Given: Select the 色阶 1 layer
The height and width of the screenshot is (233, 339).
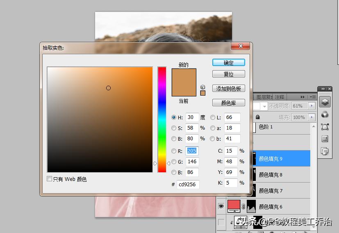Looking at the screenshot, I should pos(281,128).
